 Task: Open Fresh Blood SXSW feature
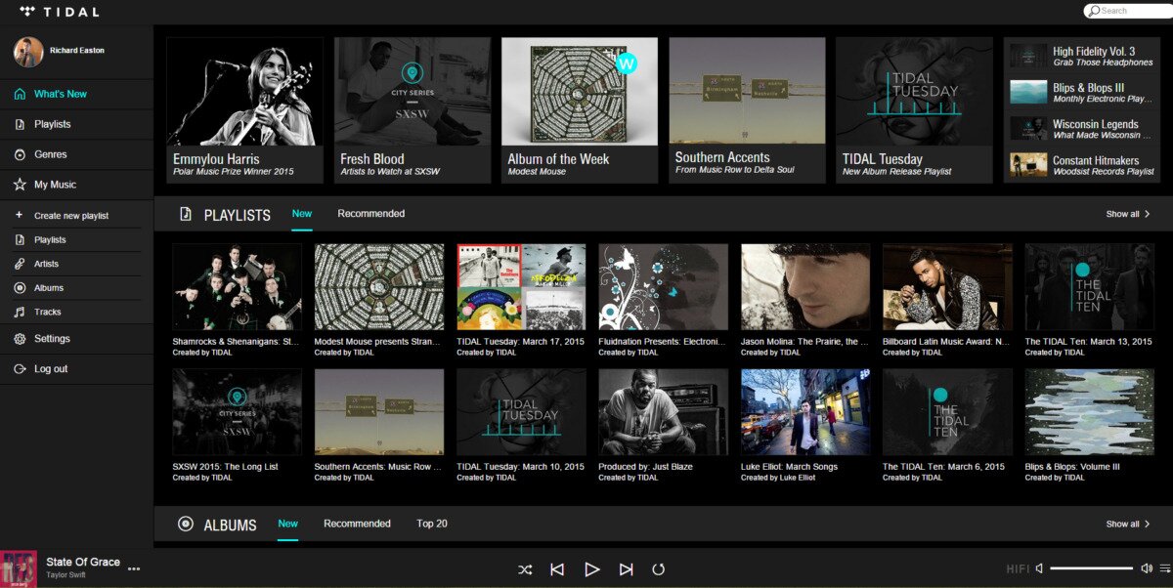(x=413, y=109)
